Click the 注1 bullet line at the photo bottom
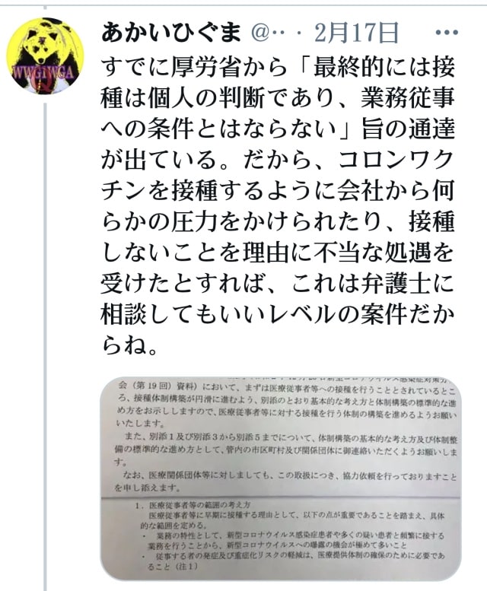The width and height of the screenshot is (487, 591). (293, 561)
